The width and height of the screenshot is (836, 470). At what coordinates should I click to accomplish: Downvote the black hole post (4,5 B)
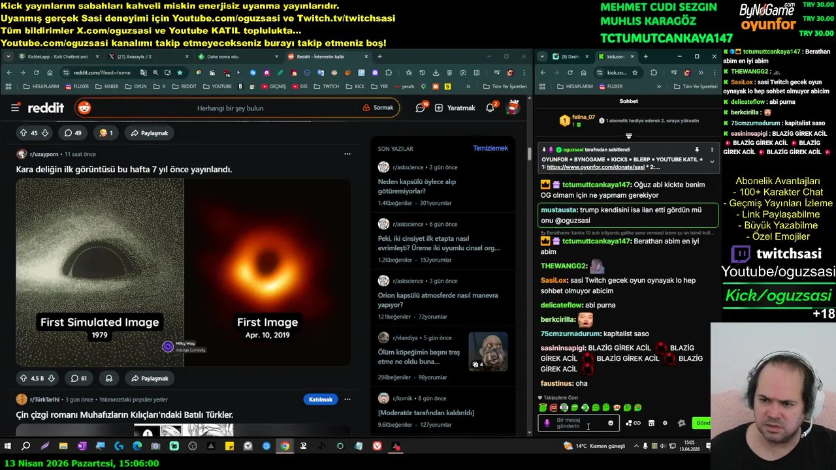pyautogui.click(x=52, y=378)
